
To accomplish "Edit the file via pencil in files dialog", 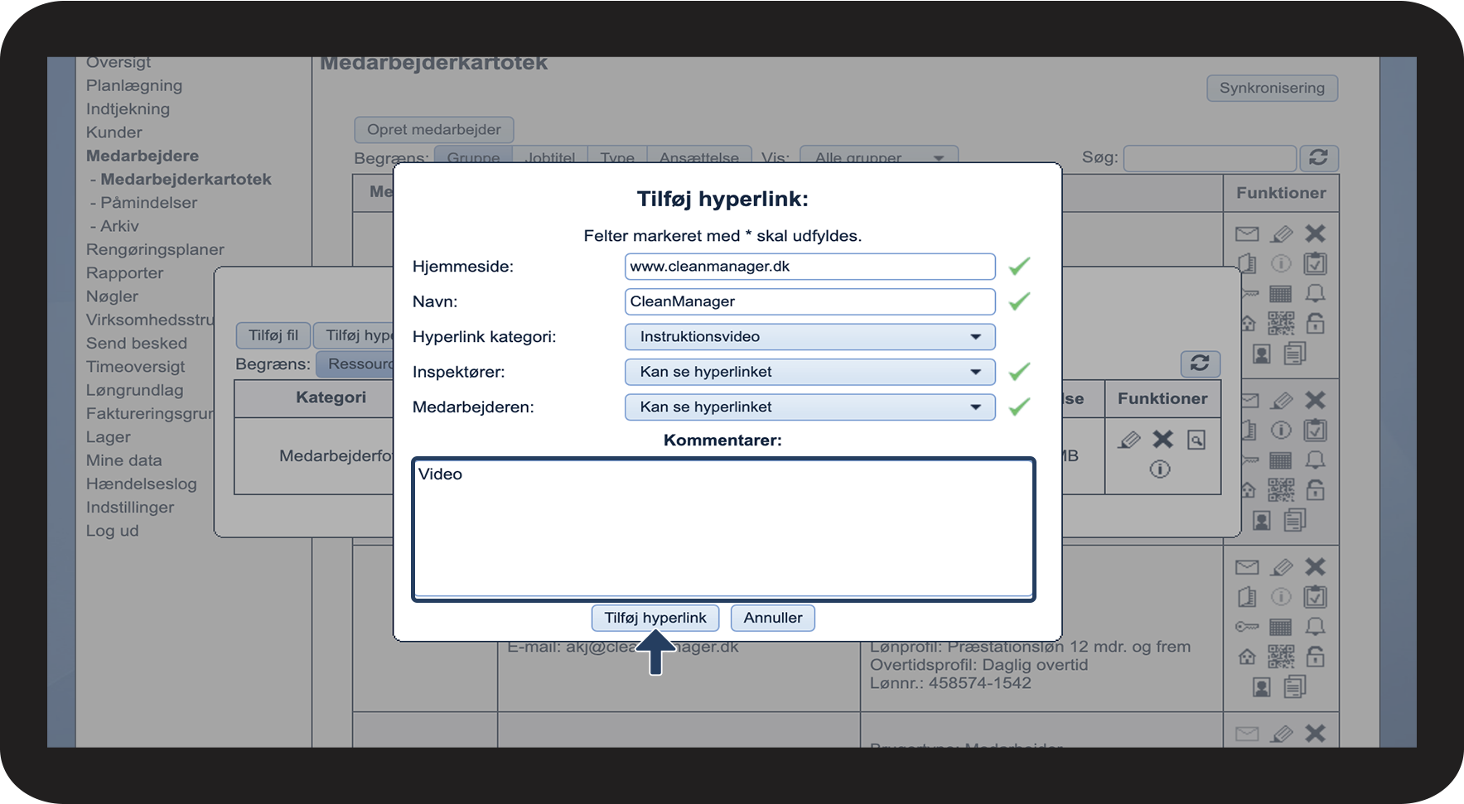I will click(1129, 440).
